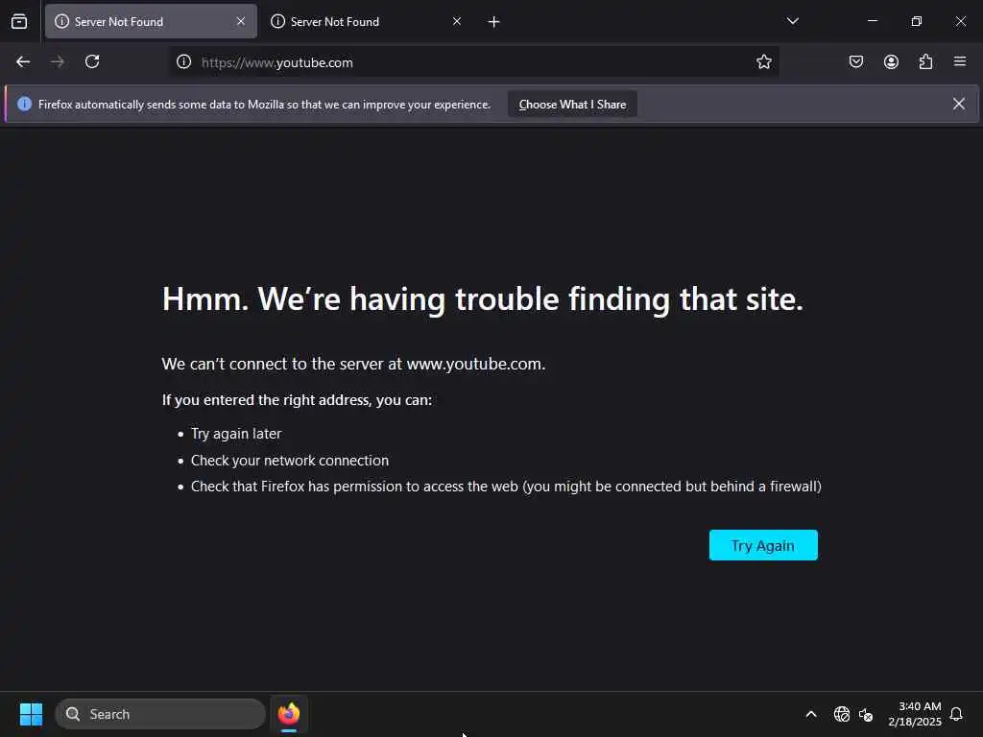Click the "Hmm. We're having trouble" heading

pos(482,299)
